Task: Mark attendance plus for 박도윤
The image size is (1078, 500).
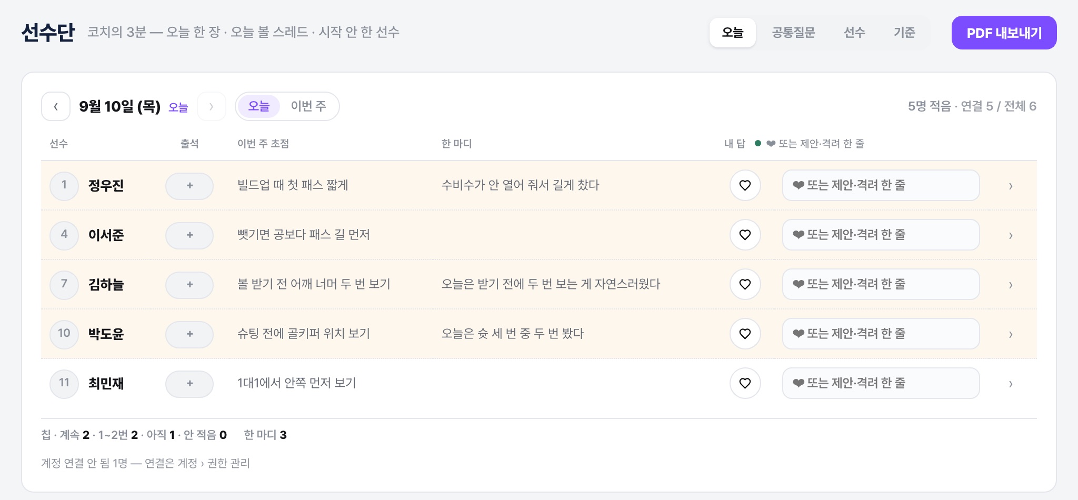Action: pyautogui.click(x=189, y=334)
